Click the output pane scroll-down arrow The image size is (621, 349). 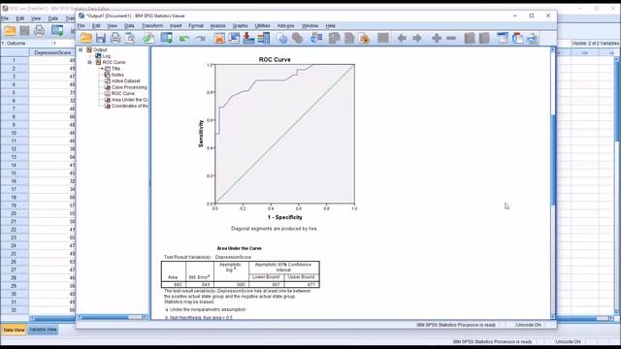coord(553,317)
